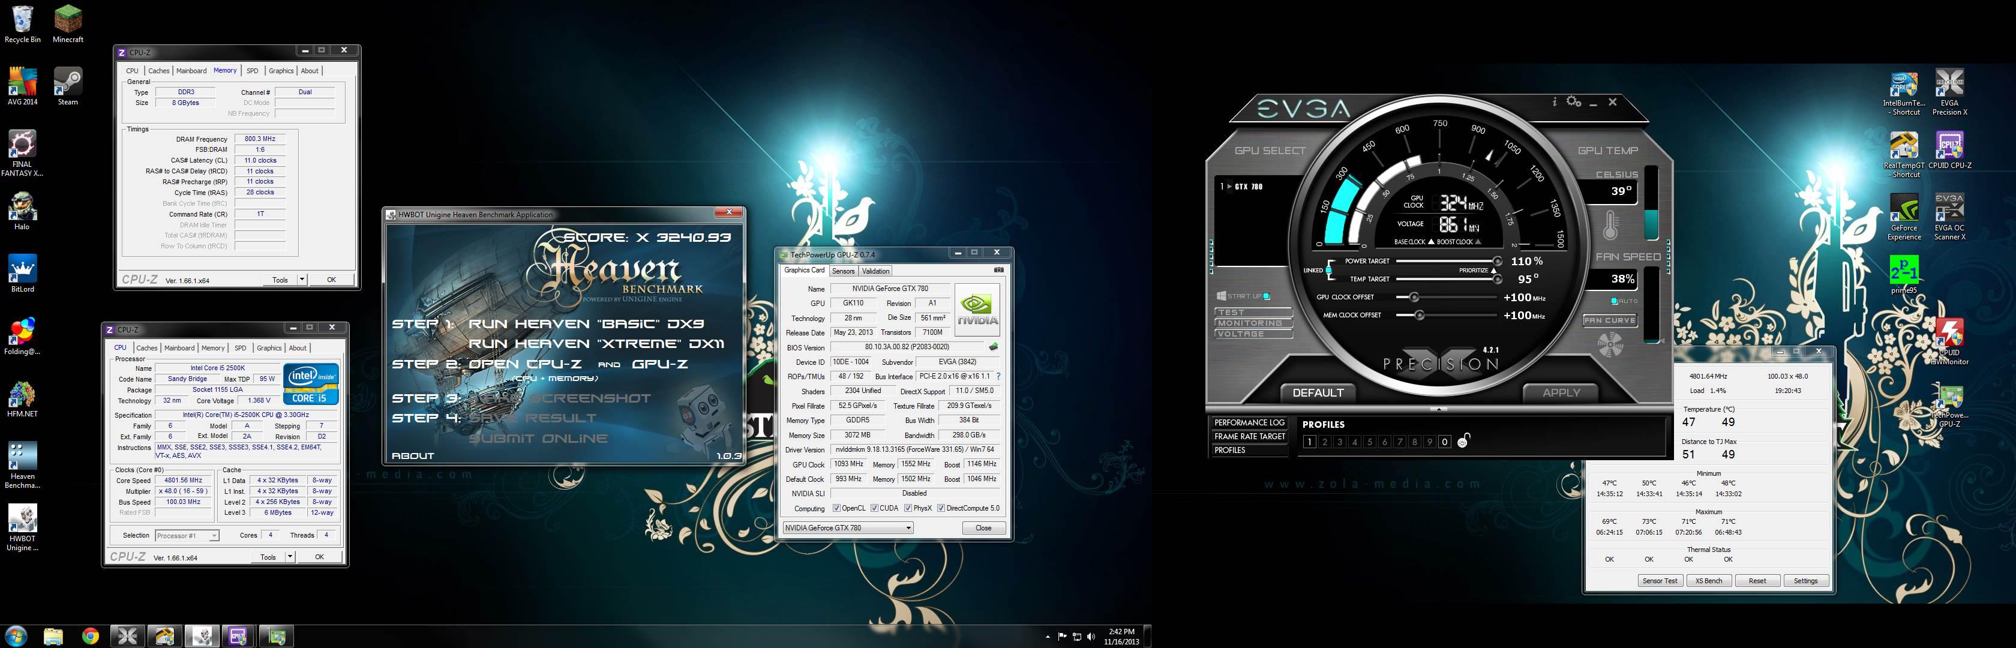Open the Steam desktop shortcut
Image resolution: width=2016 pixels, height=648 pixels.
pos(68,86)
